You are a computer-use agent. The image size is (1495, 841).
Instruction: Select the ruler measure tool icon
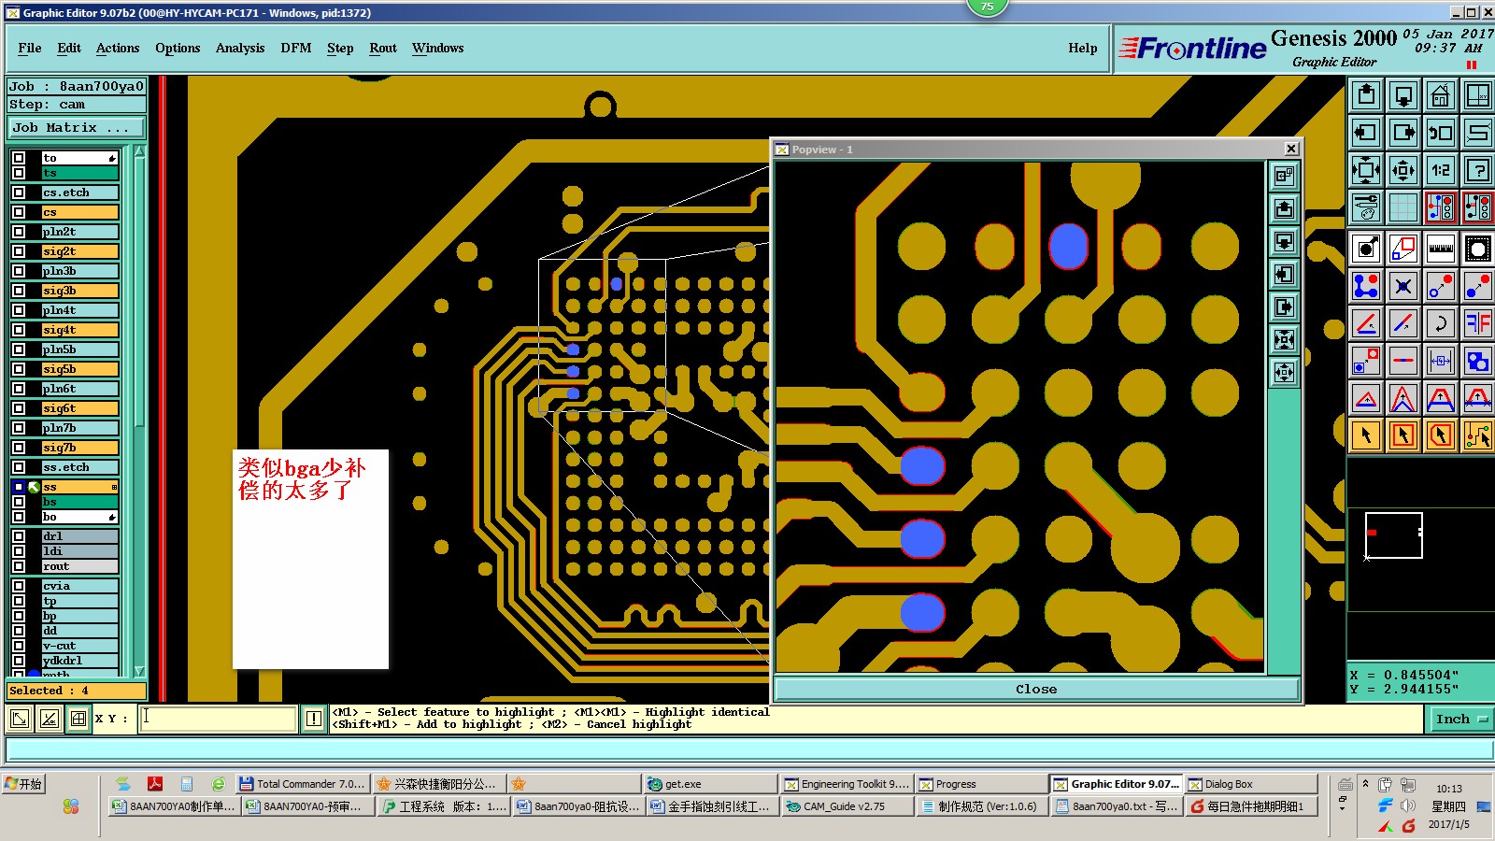(1441, 249)
